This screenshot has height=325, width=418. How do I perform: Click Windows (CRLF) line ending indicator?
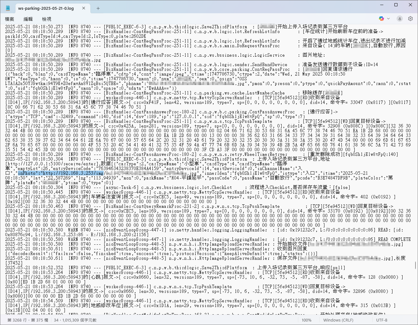[x=338, y=320]
